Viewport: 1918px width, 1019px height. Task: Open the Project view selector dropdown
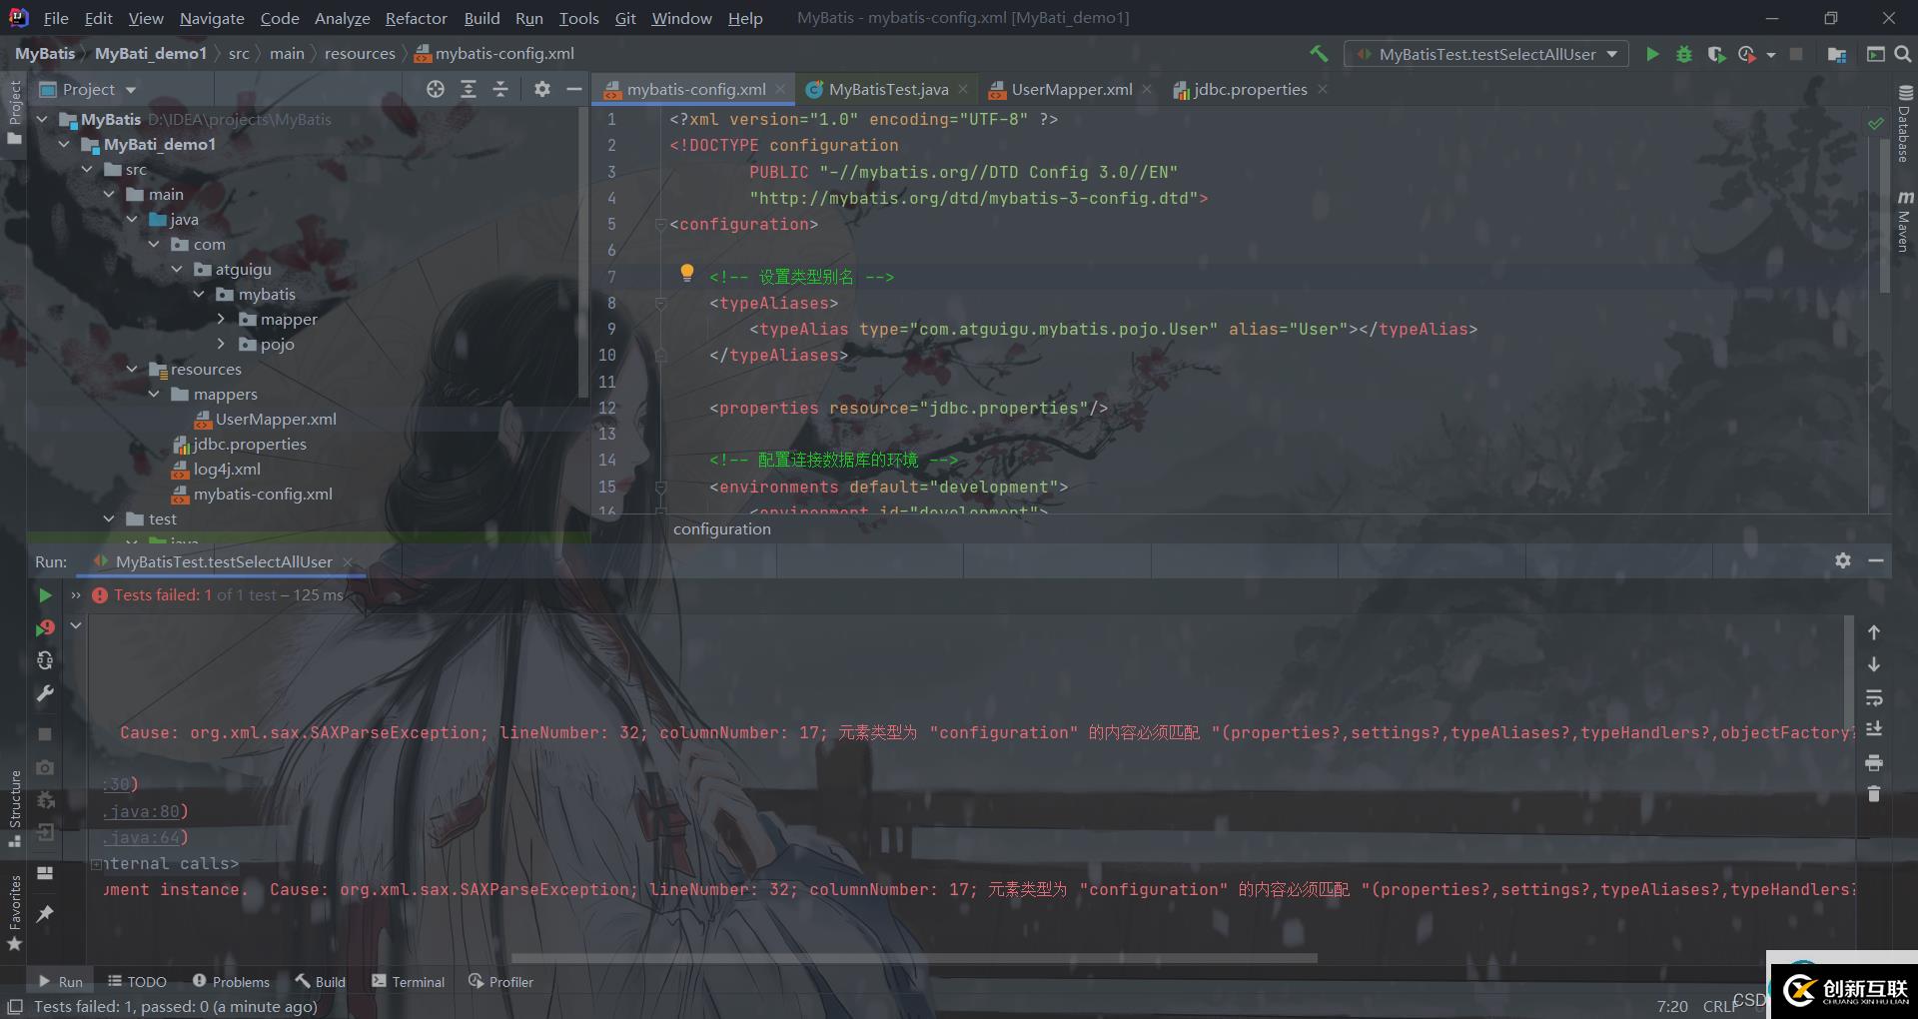pos(88,89)
